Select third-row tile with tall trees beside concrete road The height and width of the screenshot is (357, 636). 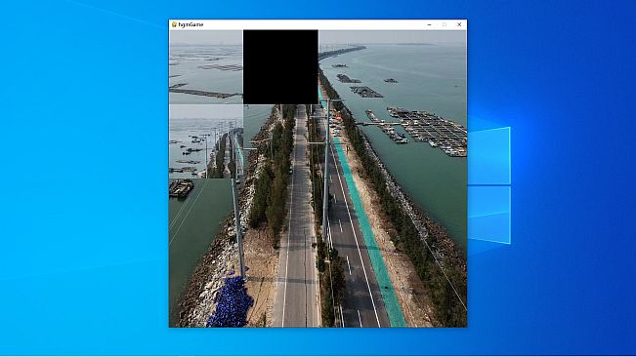[280, 216]
